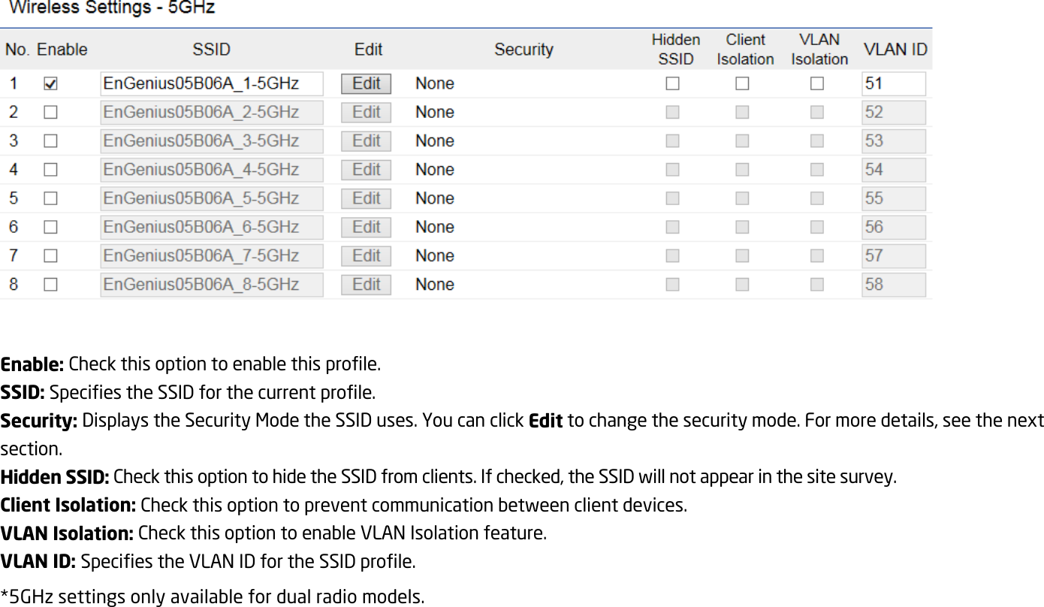Click the EnGenius05B06A_6-5GHz SSID field
The height and width of the screenshot is (607, 1044).
click(x=212, y=227)
